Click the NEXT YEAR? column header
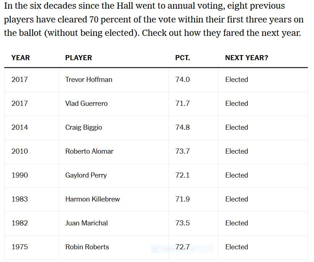This screenshot has width=314, height=262. coord(246,58)
